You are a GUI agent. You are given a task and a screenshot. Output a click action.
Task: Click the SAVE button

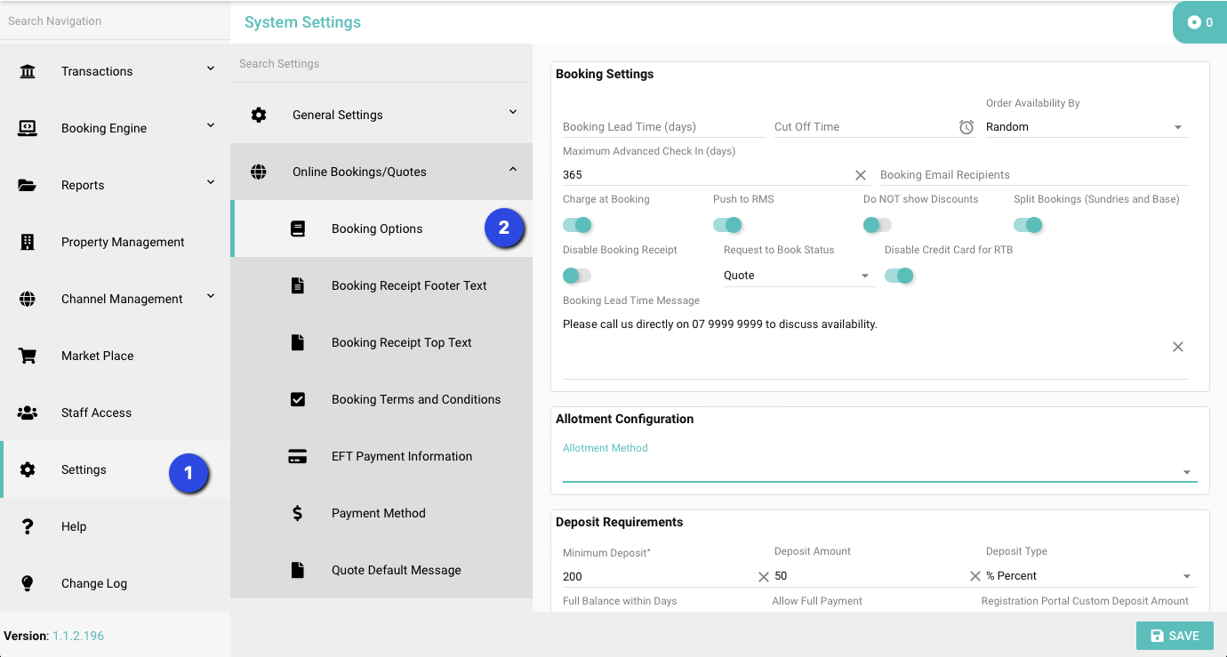coord(1174,636)
